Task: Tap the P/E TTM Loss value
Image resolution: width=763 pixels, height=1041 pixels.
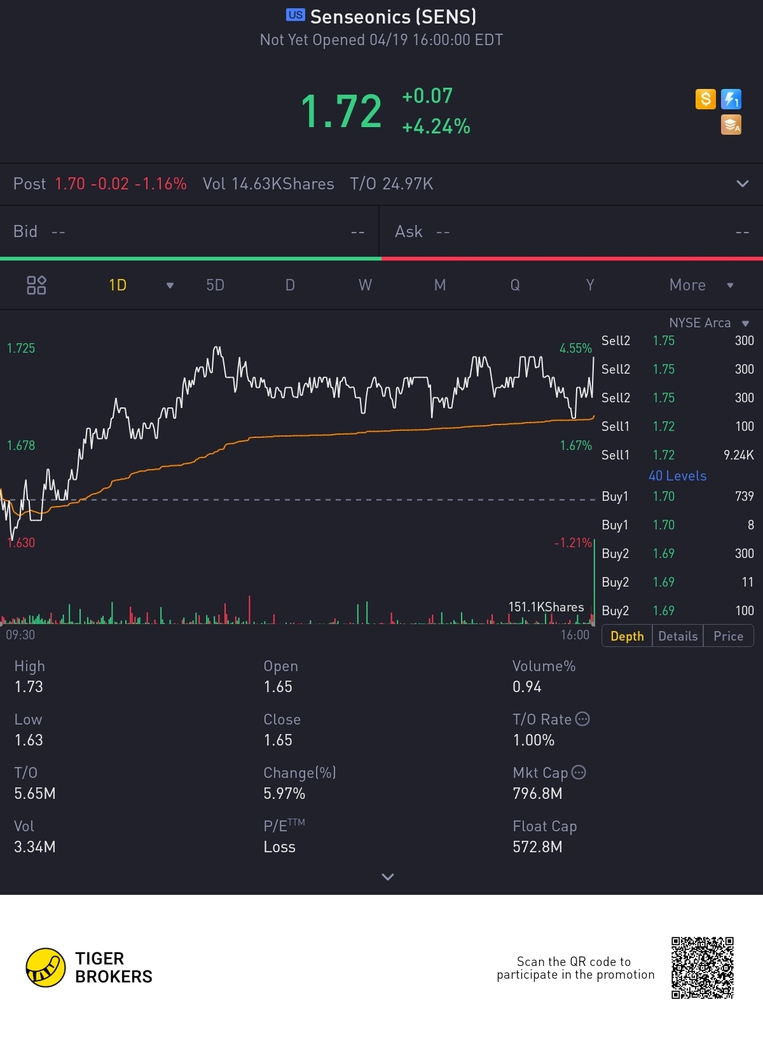Action: pos(280,847)
